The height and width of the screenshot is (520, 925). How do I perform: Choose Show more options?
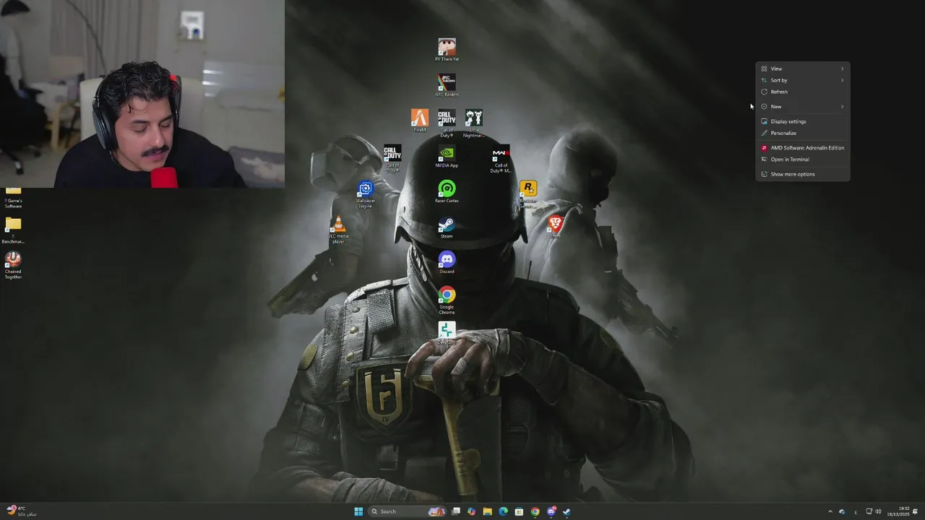[802, 174]
